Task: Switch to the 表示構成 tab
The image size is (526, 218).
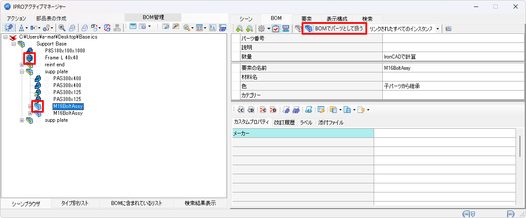Action: pyautogui.click(x=337, y=19)
